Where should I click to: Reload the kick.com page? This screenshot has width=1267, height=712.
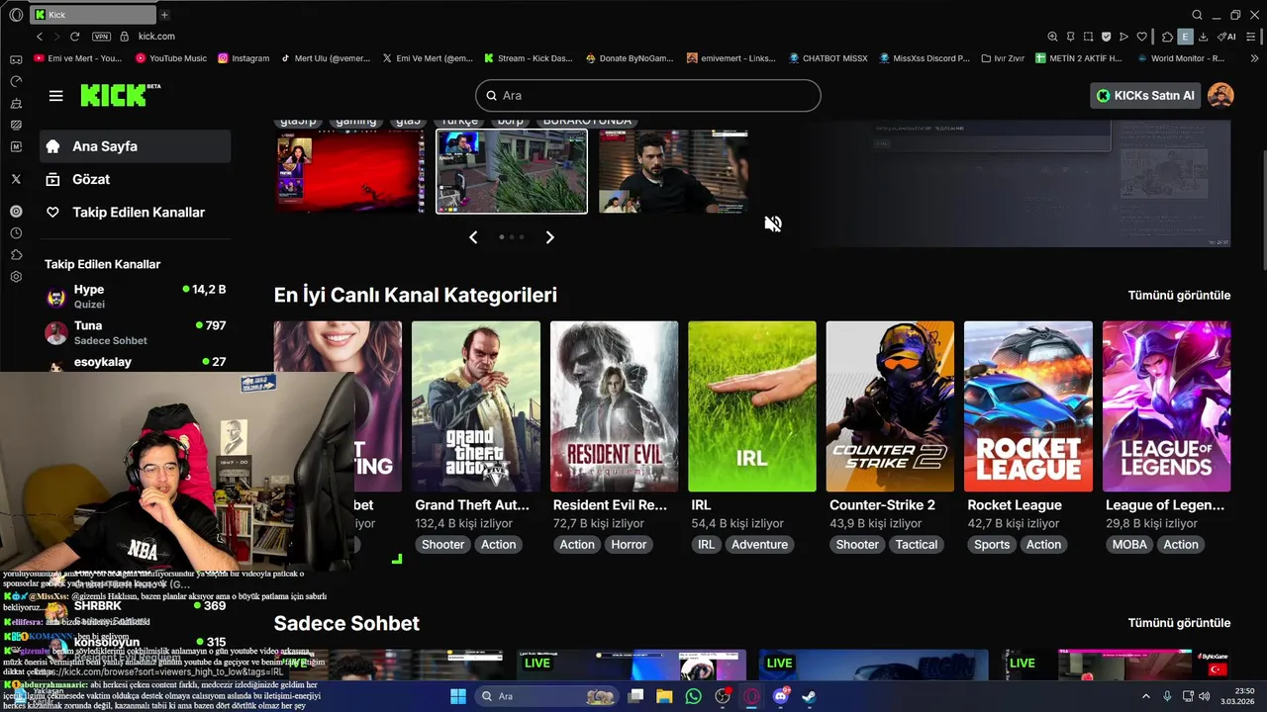click(x=74, y=37)
